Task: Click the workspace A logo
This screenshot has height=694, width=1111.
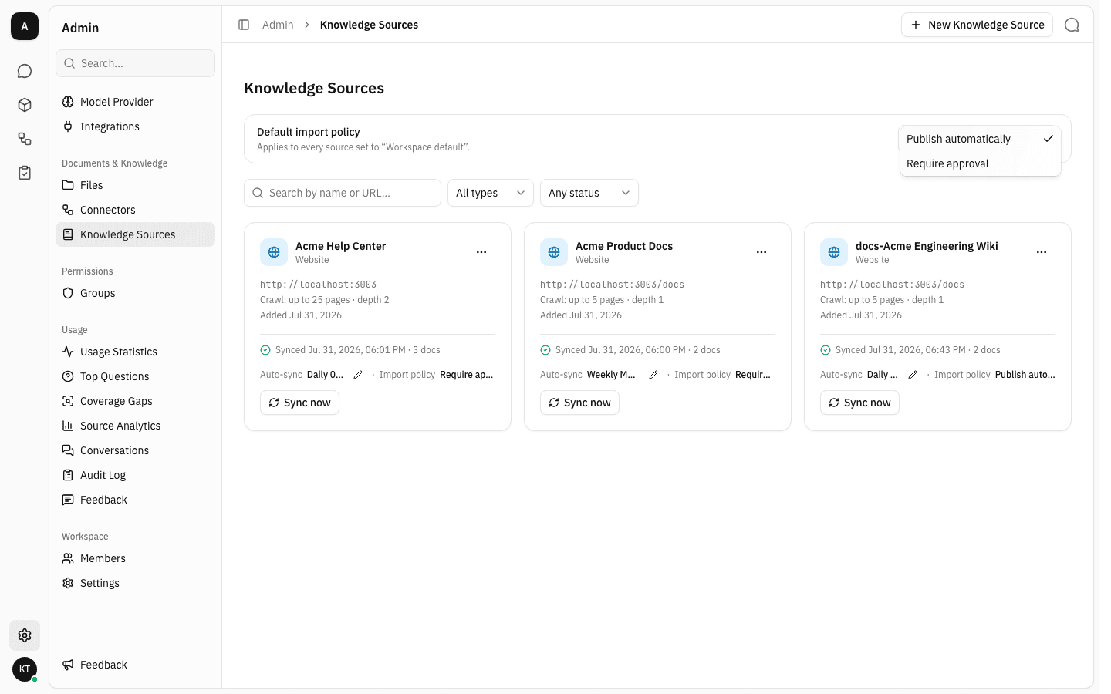Action: 25,26
